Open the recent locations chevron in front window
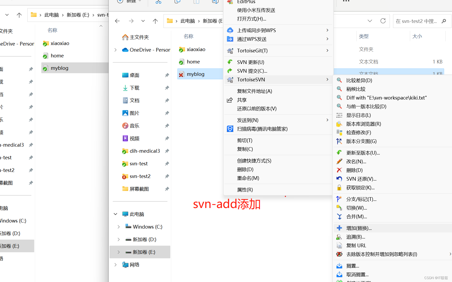Viewport: 452px width, 282px height. pyautogui.click(x=143, y=21)
